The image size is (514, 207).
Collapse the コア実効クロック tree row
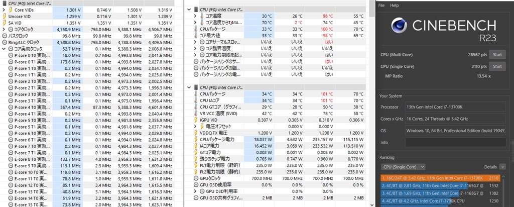4,49
